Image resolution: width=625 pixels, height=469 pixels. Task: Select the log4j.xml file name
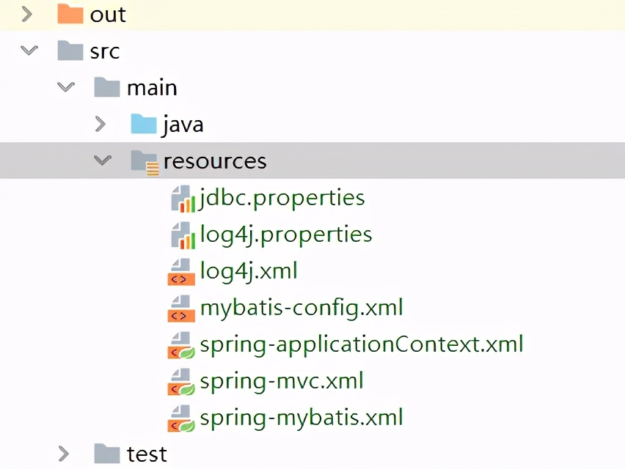coord(249,272)
